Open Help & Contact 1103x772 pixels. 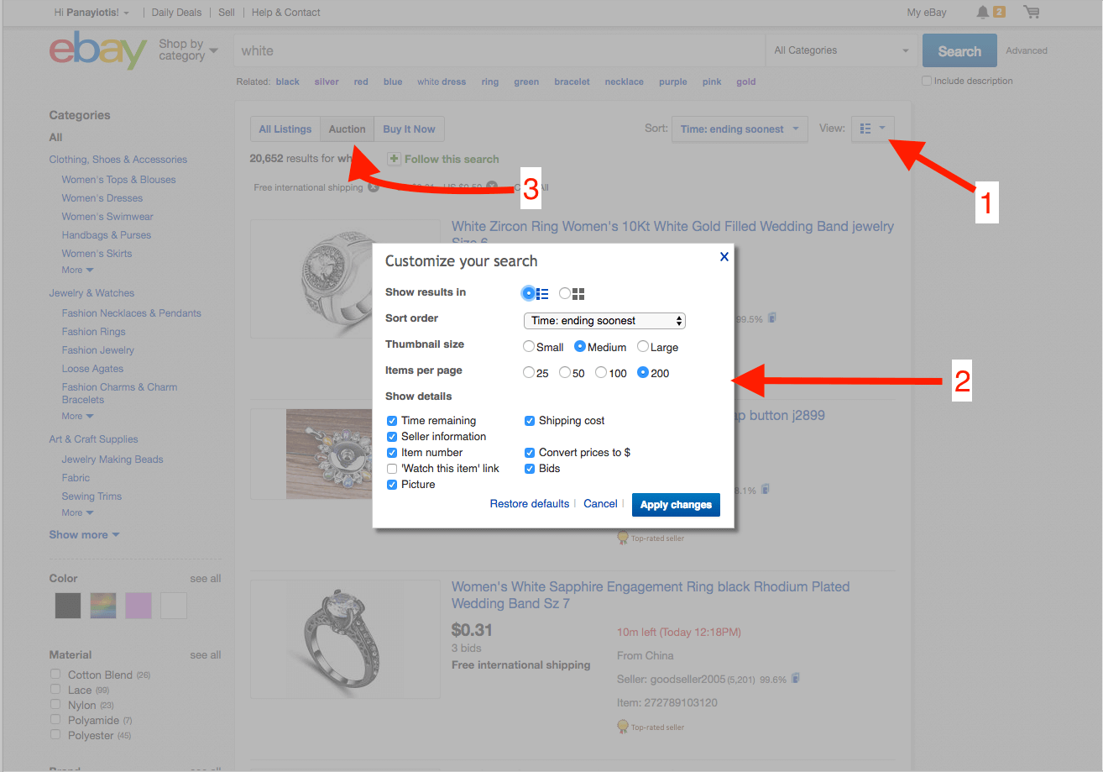pos(285,13)
